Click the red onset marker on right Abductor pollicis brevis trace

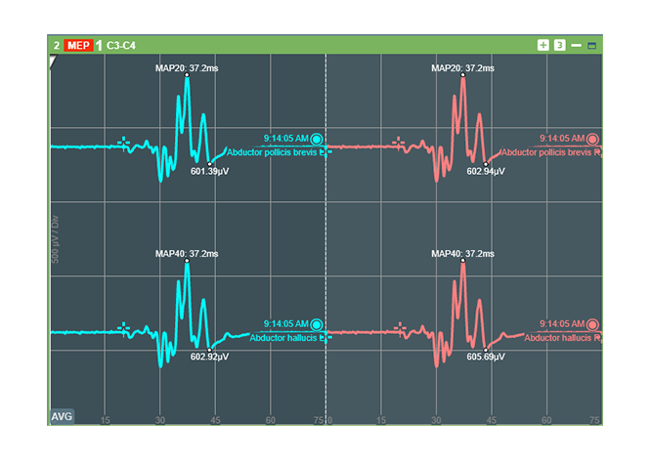coord(399,142)
